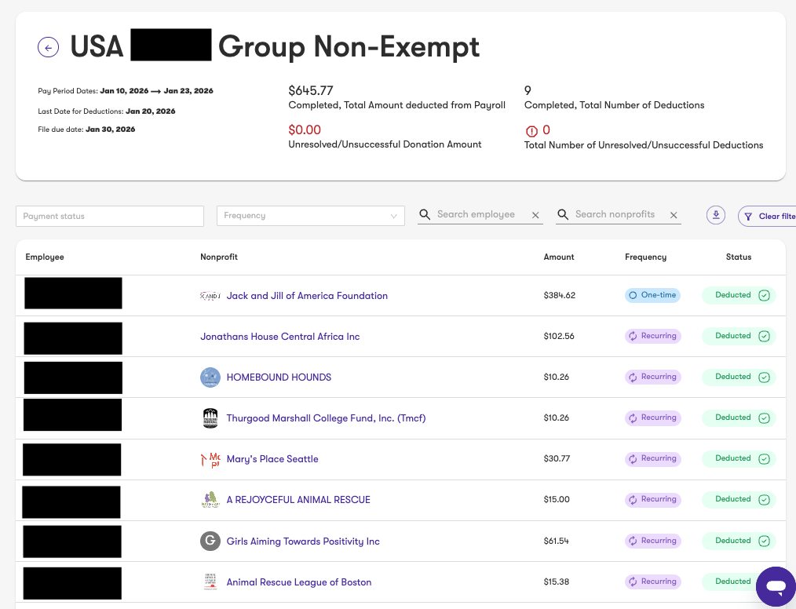Clear the Search nonprofits field with X
Image resolution: width=796 pixels, height=609 pixels.
(x=674, y=215)
